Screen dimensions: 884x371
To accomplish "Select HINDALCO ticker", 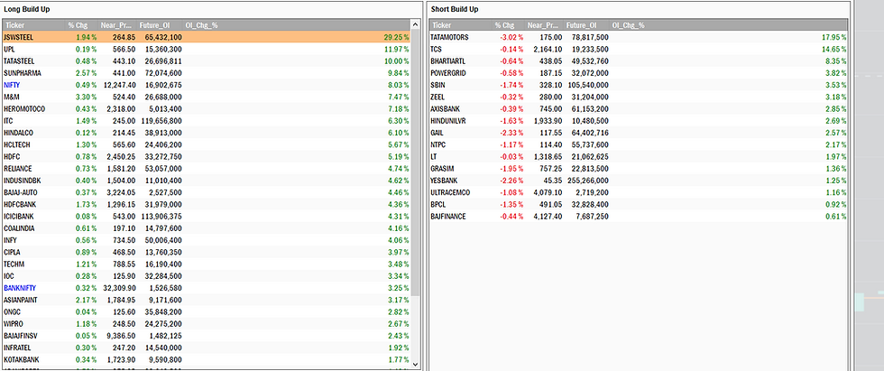I will (19, 133).
